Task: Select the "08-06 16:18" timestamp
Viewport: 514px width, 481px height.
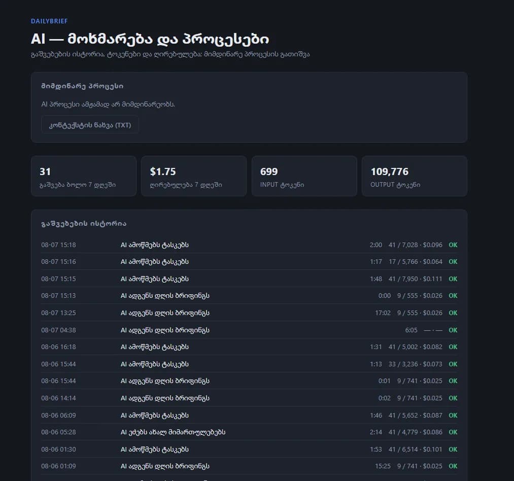Action: click(58, 347)
